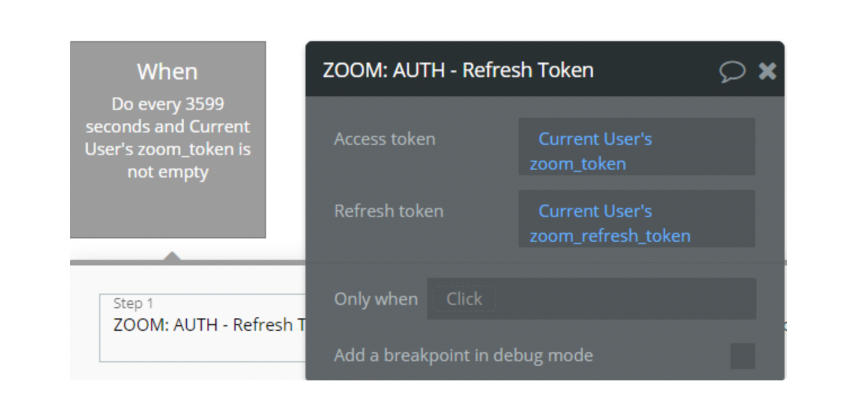Click the Add a breakpoint in debug mode label

pos(463,356)
